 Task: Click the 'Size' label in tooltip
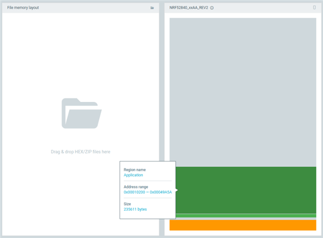[x=128, y=204]
